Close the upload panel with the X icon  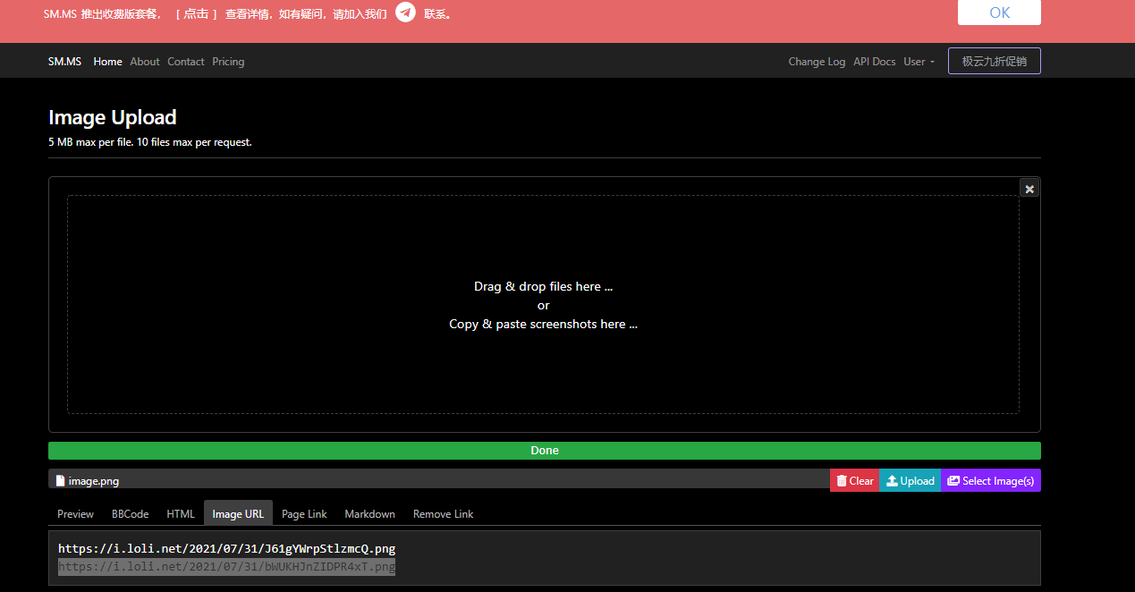1029,188
